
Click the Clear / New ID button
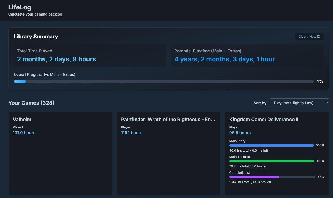coord(309,37)
